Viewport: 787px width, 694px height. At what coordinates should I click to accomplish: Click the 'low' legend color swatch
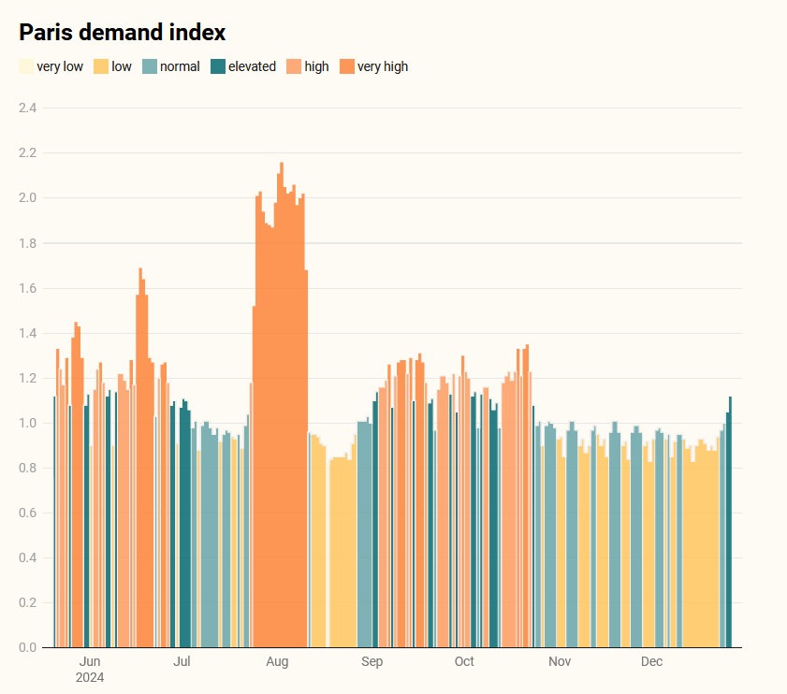tap(101, 66)
